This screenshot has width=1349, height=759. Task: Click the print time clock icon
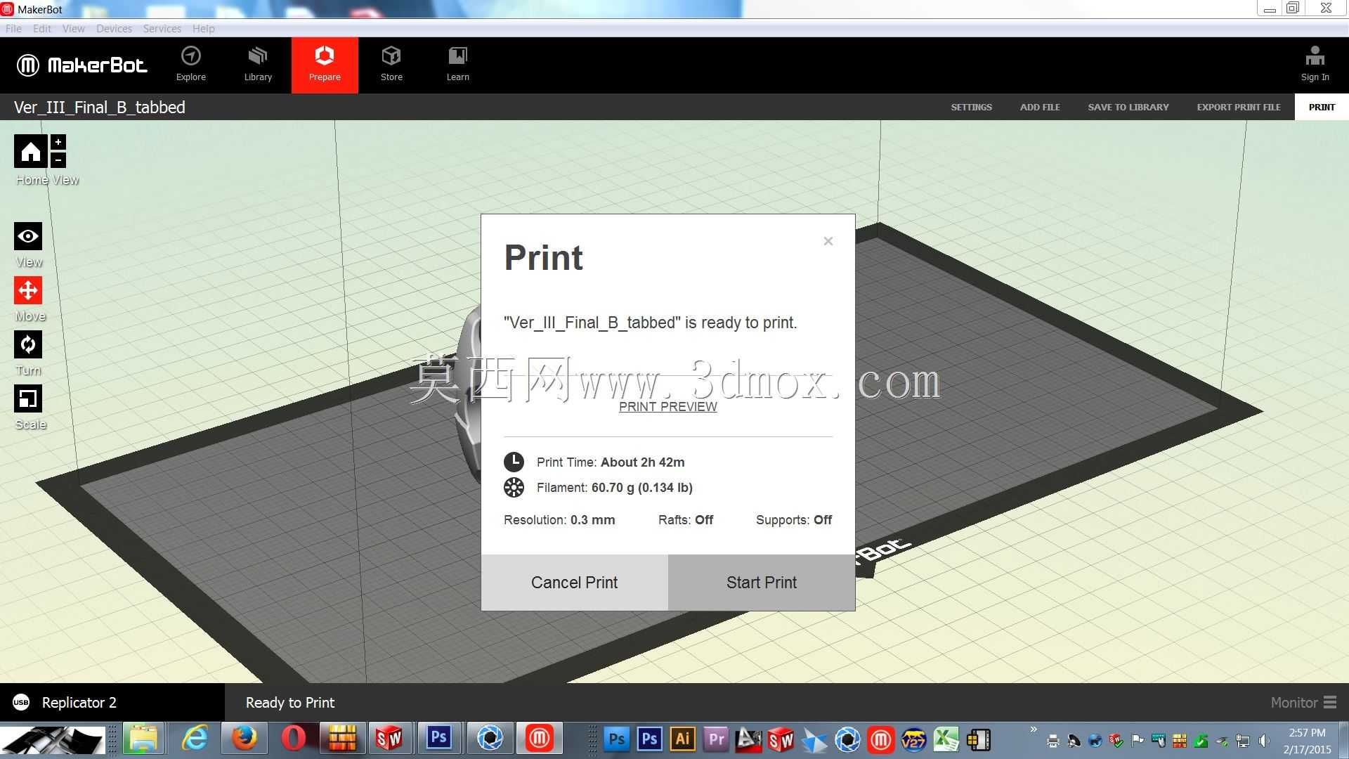coord(514,462)
